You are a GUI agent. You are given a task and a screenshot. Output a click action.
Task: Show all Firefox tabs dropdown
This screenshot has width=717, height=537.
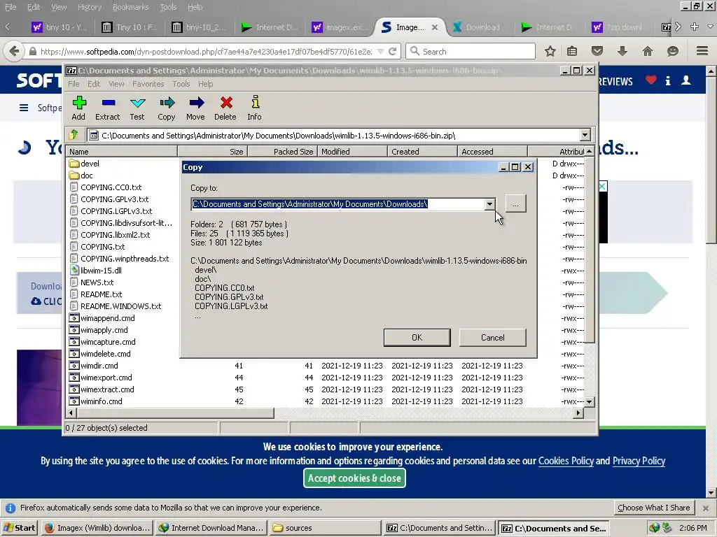click(710, 27)
